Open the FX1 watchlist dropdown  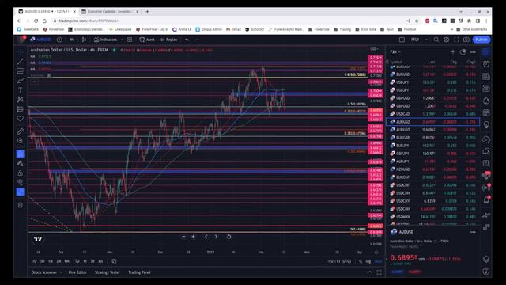pos(395,51)
